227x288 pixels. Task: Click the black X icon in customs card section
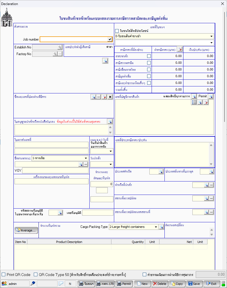pyautogui.click(x=110, y=97)
